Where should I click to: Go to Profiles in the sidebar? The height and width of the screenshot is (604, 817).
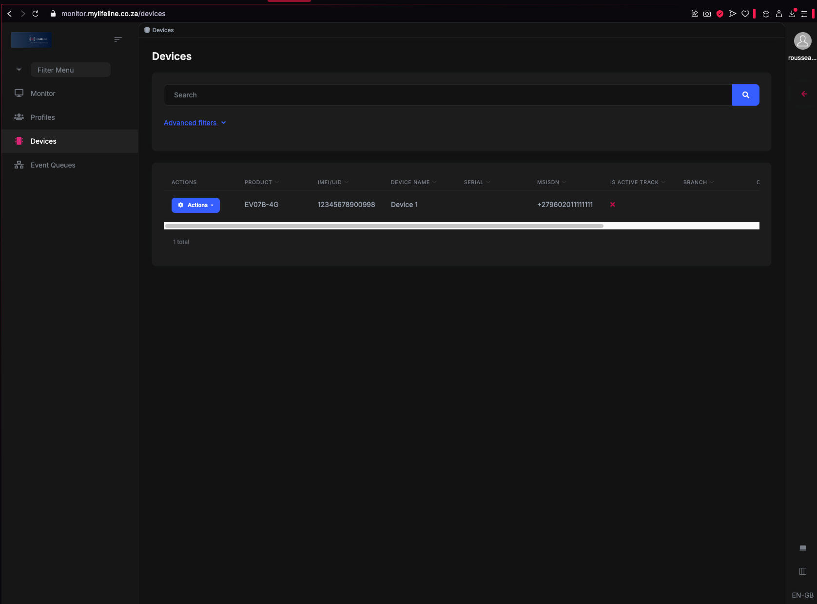click(42, 117)
